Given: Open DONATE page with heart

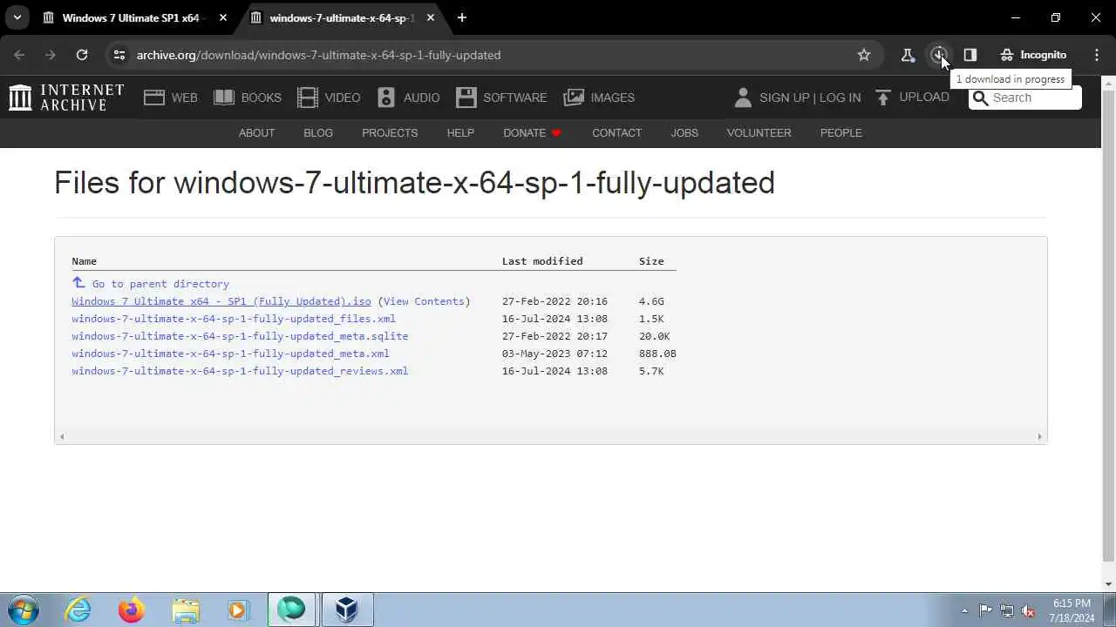Looking at the screenshot, I should 532,133.
